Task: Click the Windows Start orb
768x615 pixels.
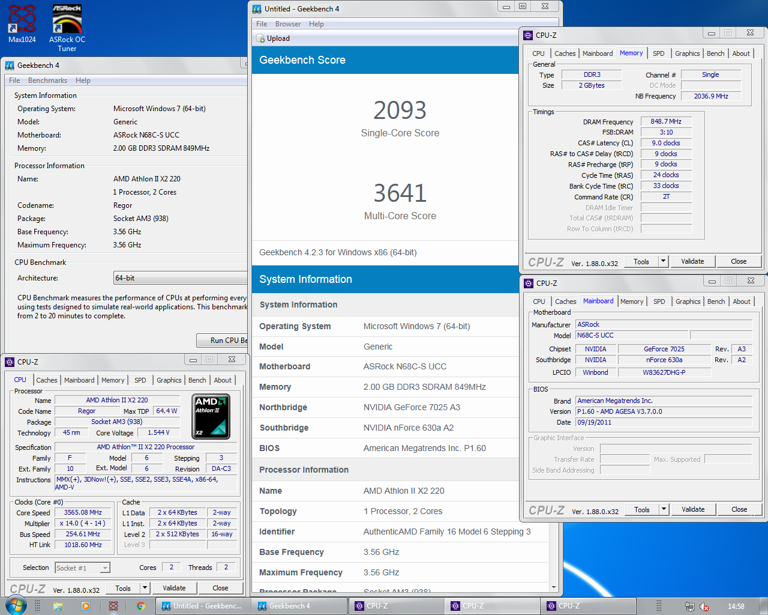Action: (16, 605)
